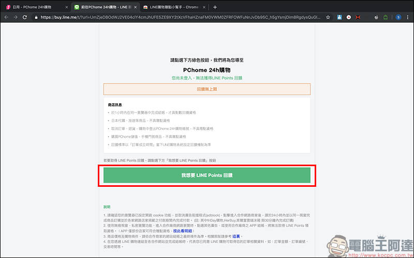Click the padlock site info icon

click(x=36, y=18)
